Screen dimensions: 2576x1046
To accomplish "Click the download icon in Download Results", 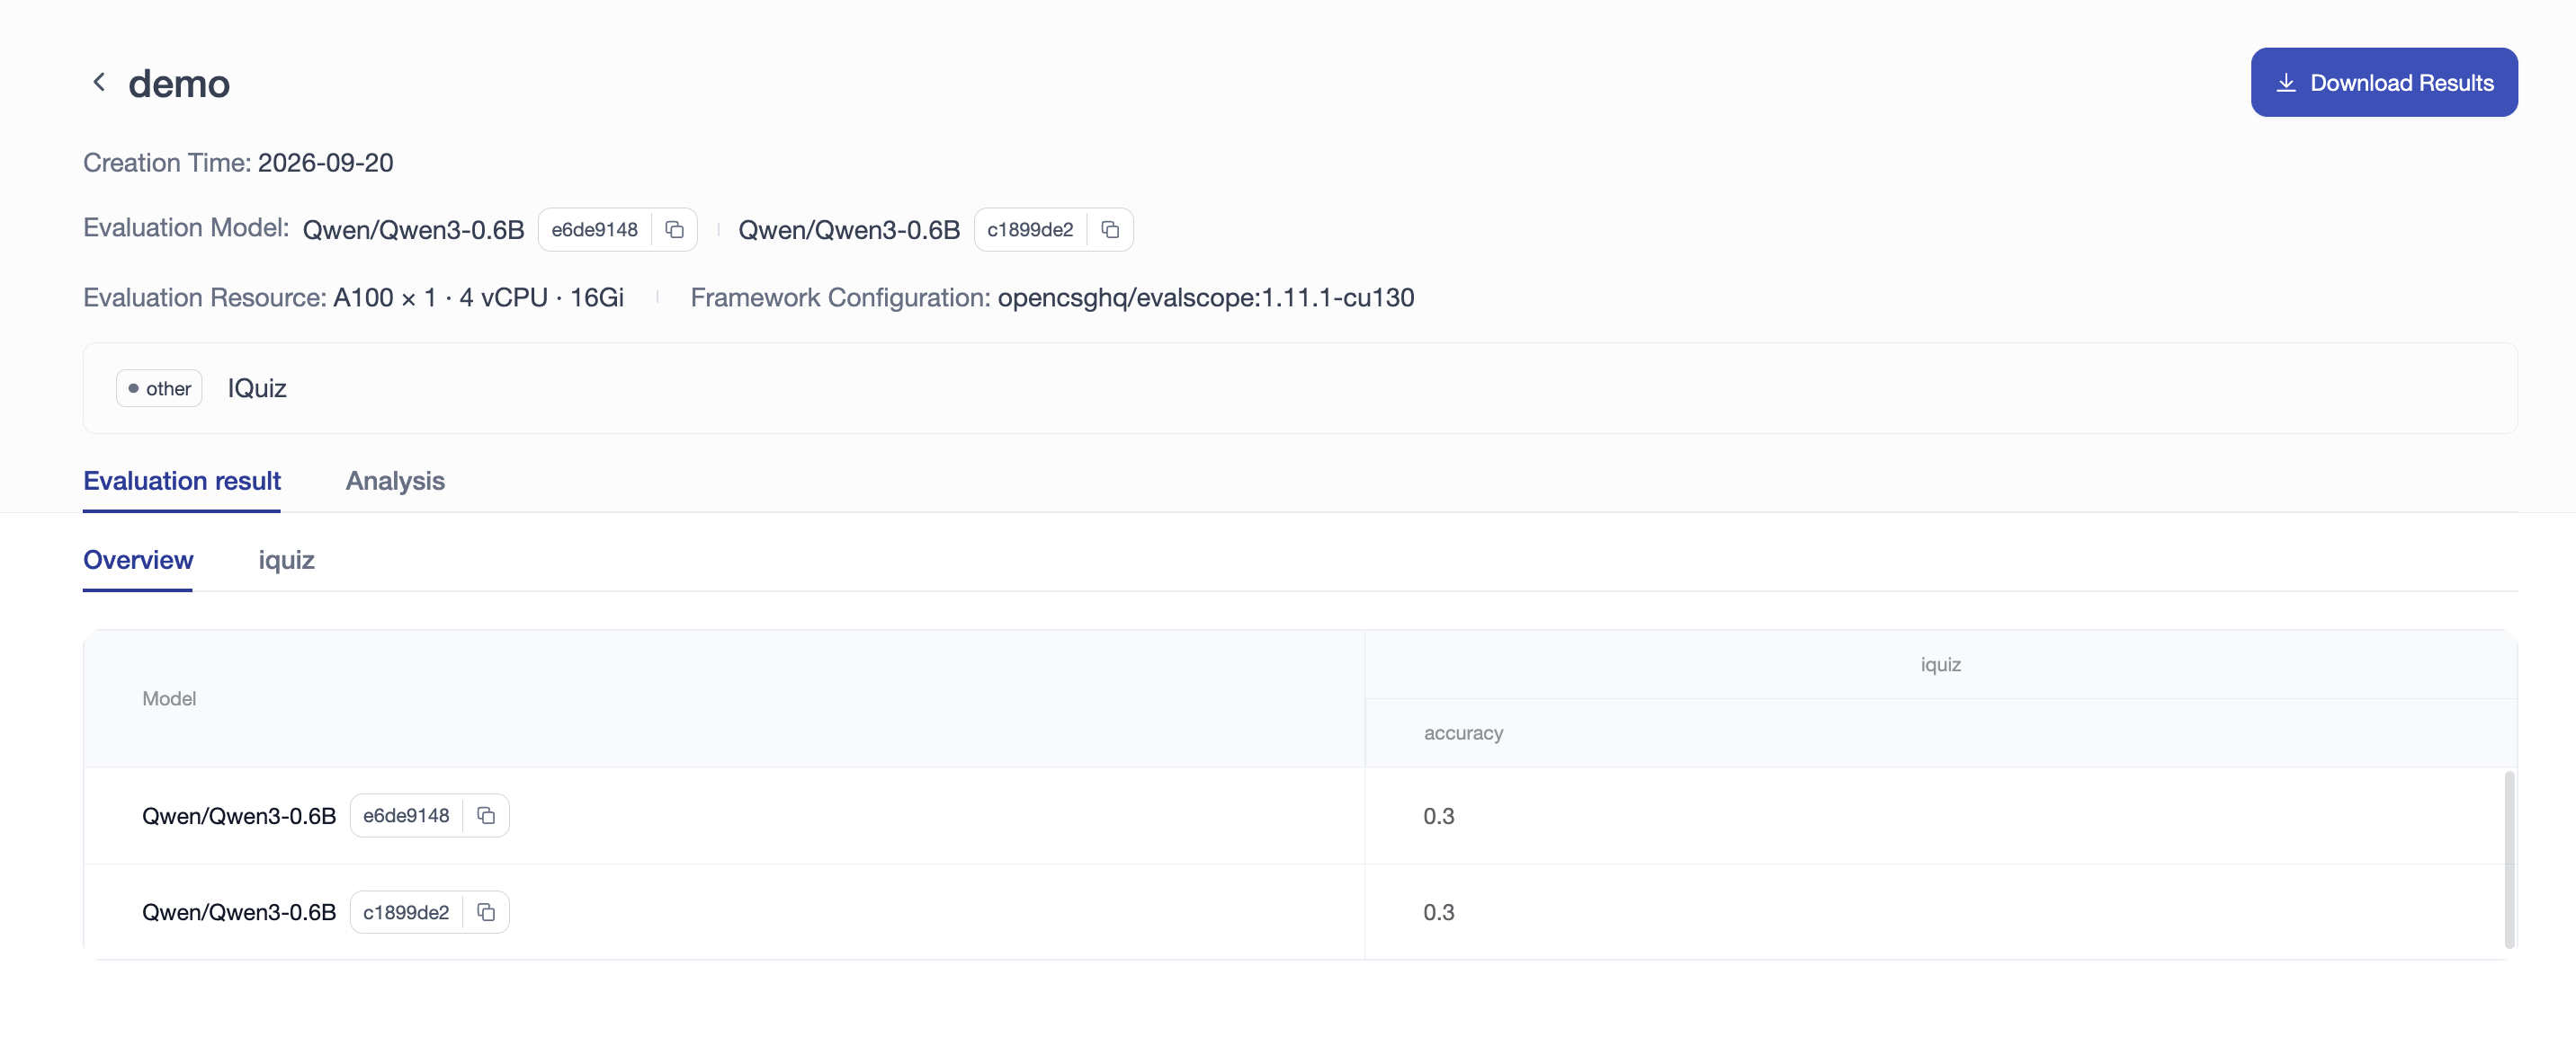I will pyautogui.click(x=2286, y=82).
